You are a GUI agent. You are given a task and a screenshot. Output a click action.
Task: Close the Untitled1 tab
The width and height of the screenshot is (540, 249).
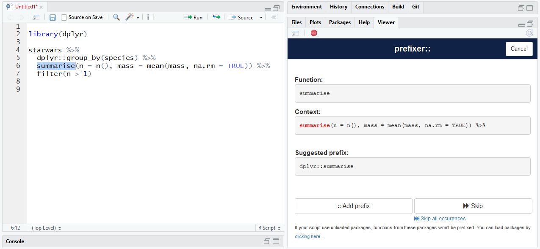(41, 7)
